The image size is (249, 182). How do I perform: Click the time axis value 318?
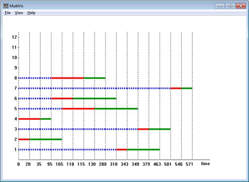(x=114, y=164)
